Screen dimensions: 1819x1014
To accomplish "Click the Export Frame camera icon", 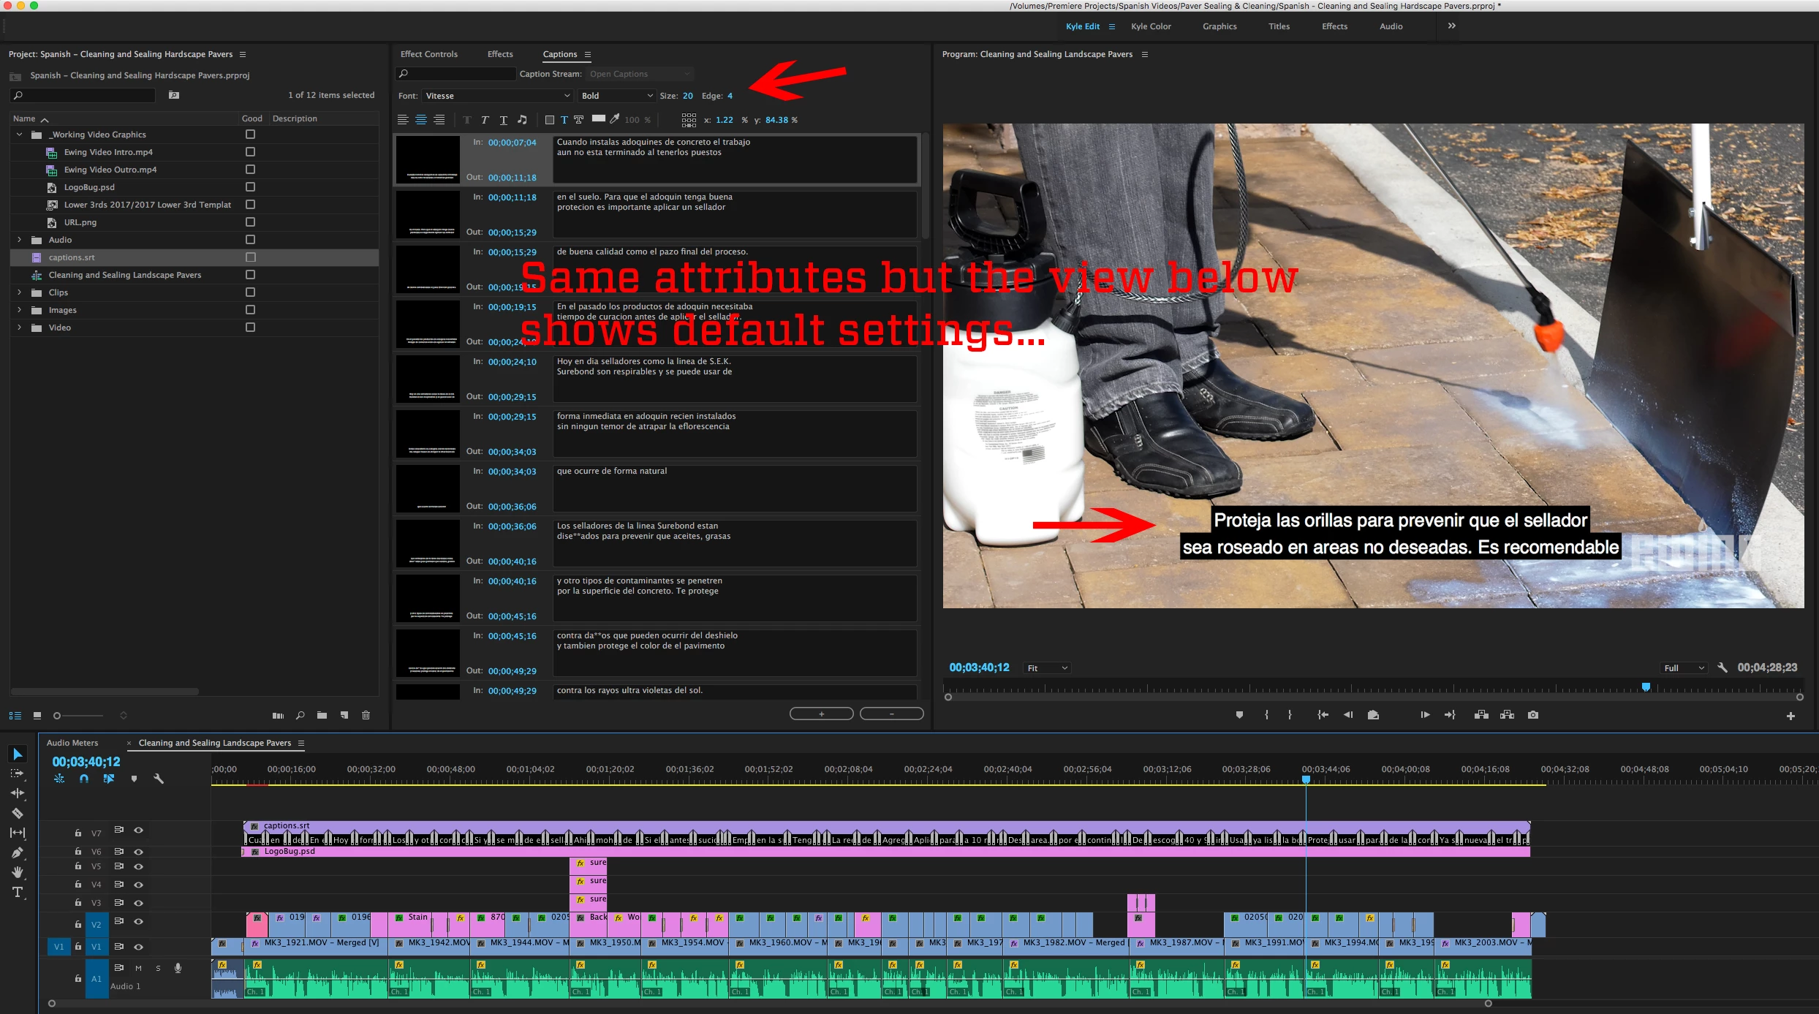I will [1532, 715].
